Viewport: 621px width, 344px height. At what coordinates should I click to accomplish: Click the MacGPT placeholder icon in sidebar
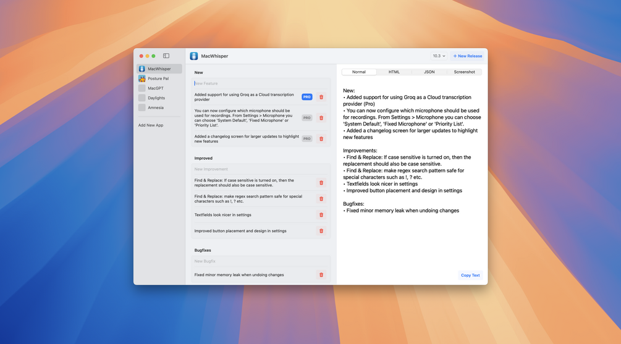142,88
